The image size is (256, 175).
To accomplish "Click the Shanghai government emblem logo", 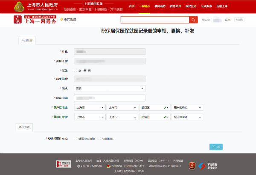I will pos(19,6).
